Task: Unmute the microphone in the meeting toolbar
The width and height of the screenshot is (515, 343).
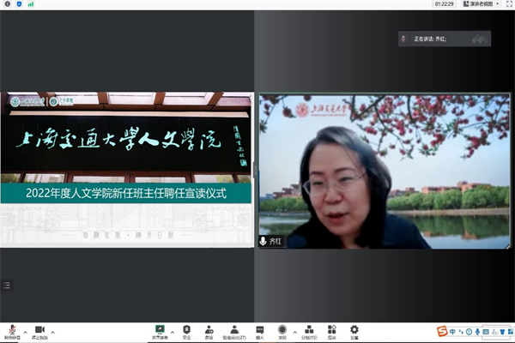Action: (x=12, y=332)
